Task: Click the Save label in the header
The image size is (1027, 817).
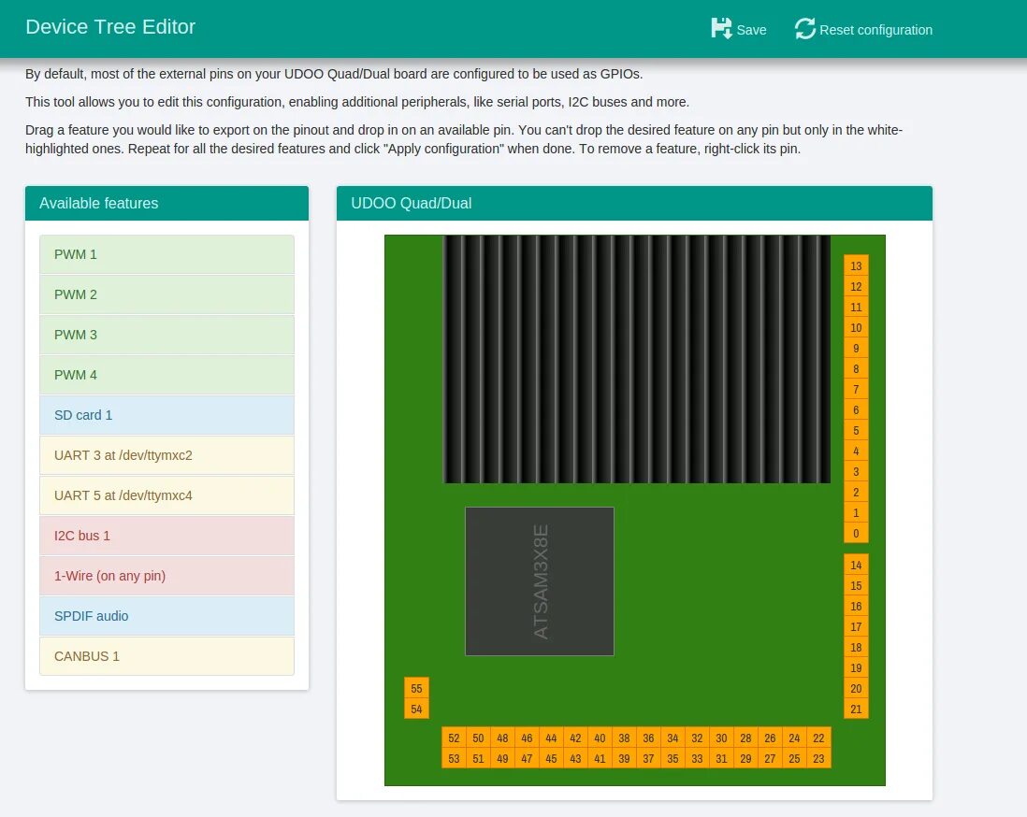Action: tap(751, 30)
